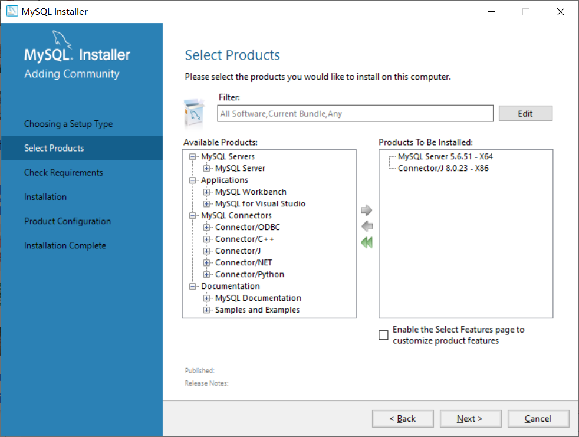The width and height of the screenshot is (579, 437).
Task: Enable the Select Features page checkbox
Action: [384, 335]
